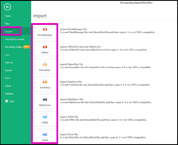The width and height of the screenshot is (178, 145).
Task: Click the 'Import Word File' text
Action: 69,134
